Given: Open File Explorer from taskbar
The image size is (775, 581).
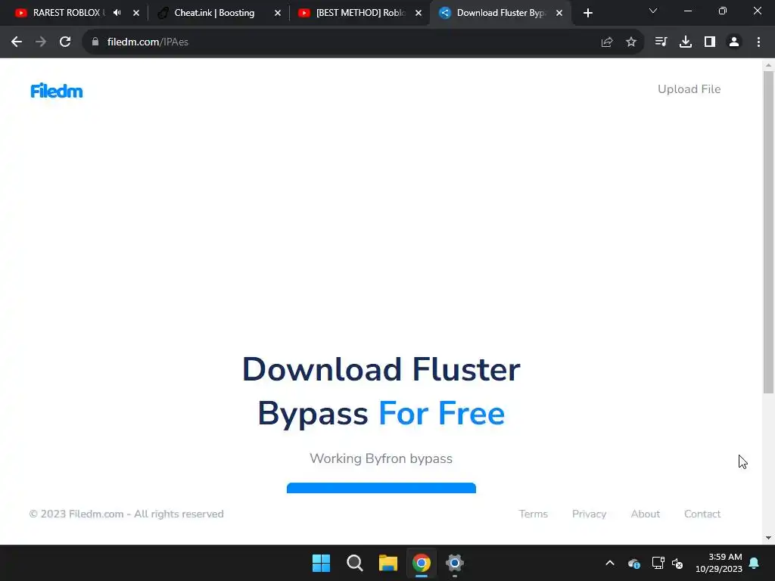Looking at the screenshot, I should pyautogui.click(x=388, y=563).
